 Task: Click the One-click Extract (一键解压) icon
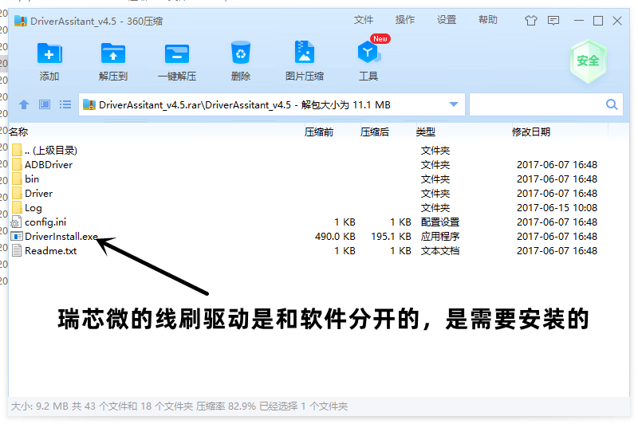click(x=177, y=54)
